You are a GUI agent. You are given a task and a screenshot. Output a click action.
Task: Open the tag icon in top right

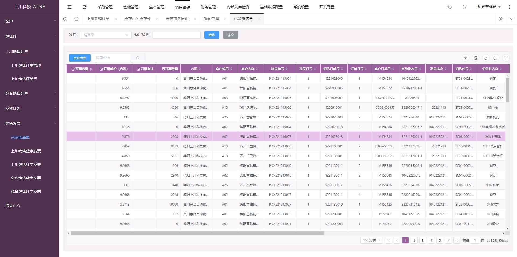click(449, 7)
